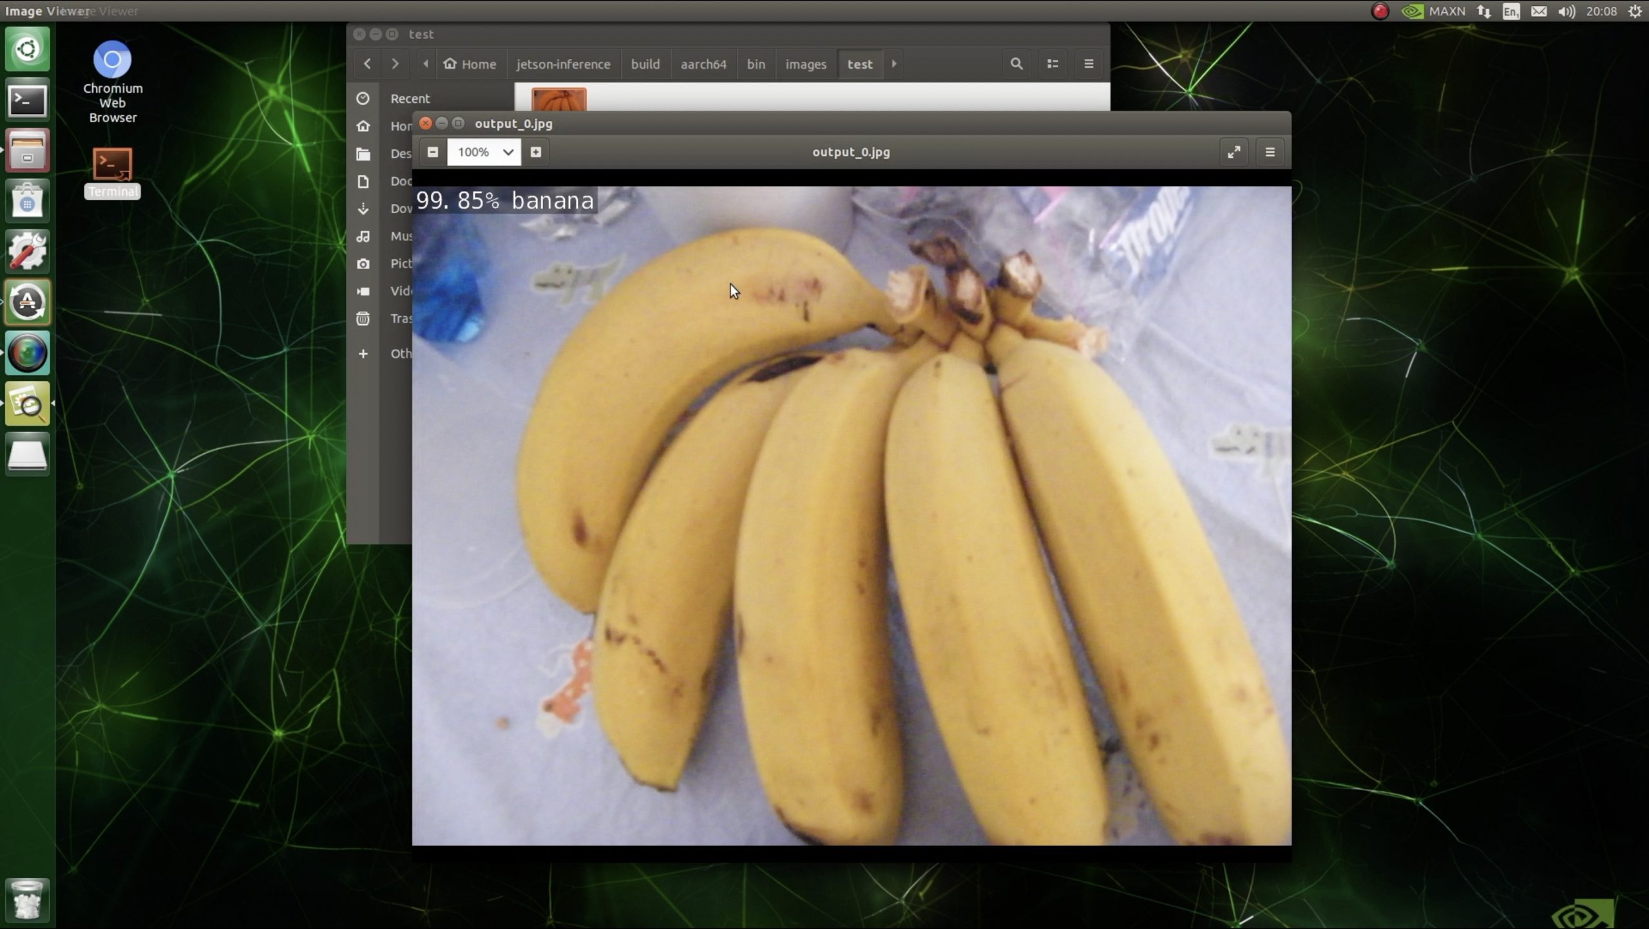Zoom in with the plus button
This screenshot has height=929, width=1649.
click(535, 152)
